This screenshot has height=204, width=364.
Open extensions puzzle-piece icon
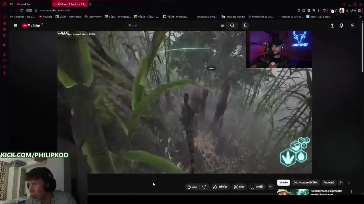[x=337, y=10]
